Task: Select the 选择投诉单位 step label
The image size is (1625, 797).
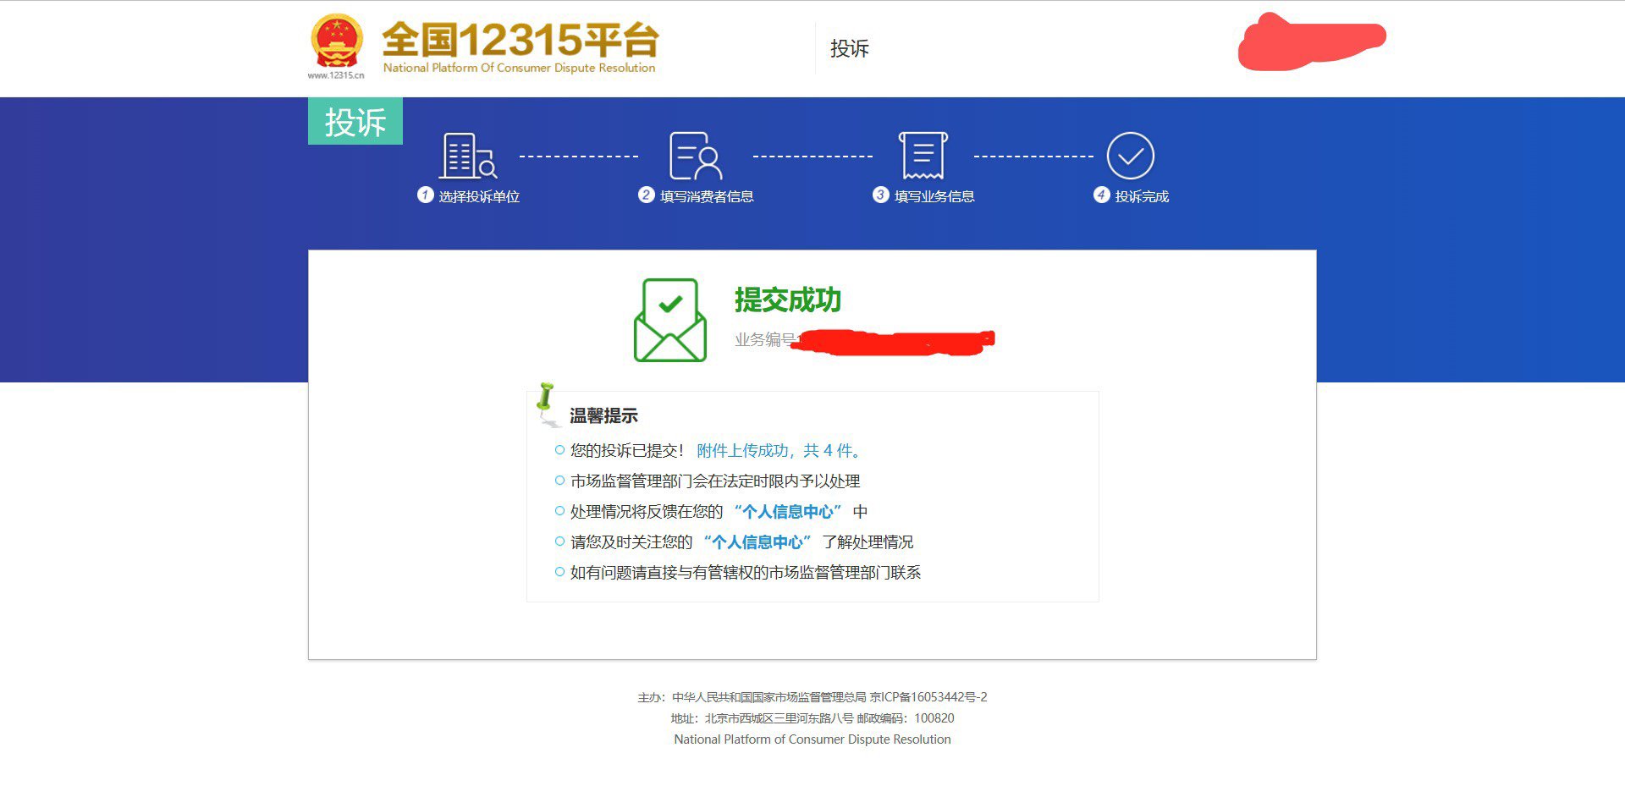Action: (x=479, y=196)
